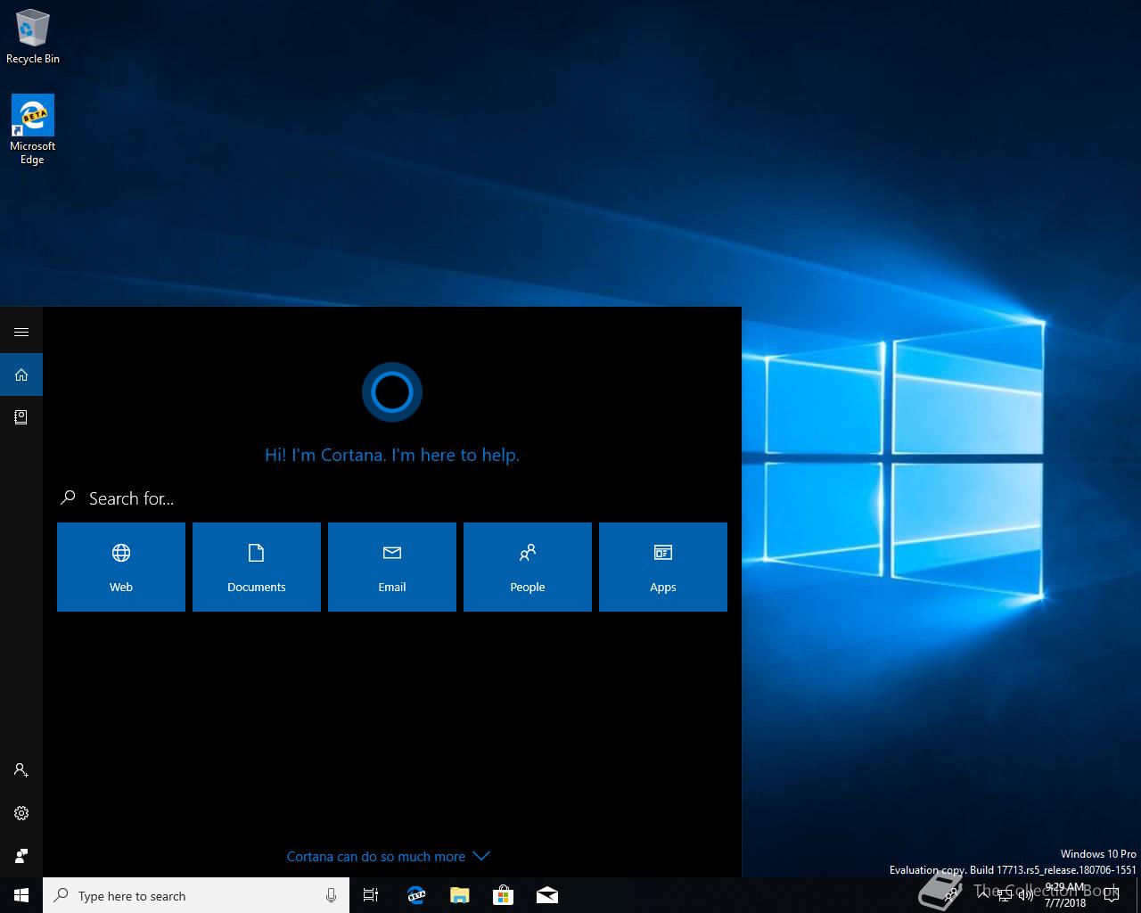Select the Cortana Home icon
Screen dimensions: 1141x913
coord(21,374)
